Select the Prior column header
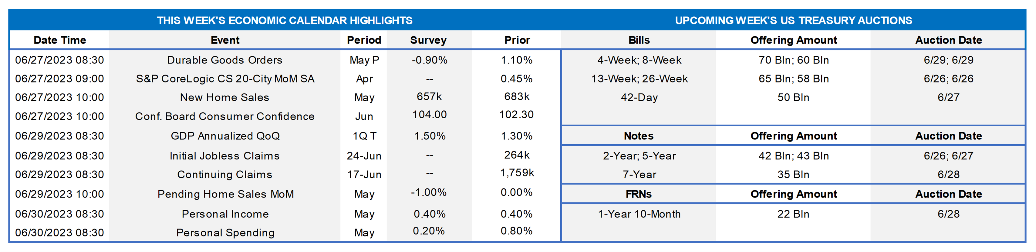The width and height of the screenshot is (1036, 252). pyautogui.click(x=517, y=40)
